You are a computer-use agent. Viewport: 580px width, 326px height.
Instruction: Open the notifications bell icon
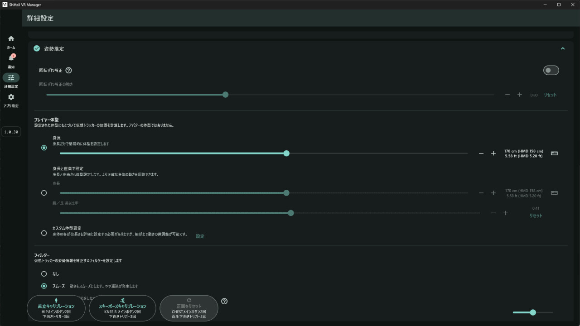[11, 58]
